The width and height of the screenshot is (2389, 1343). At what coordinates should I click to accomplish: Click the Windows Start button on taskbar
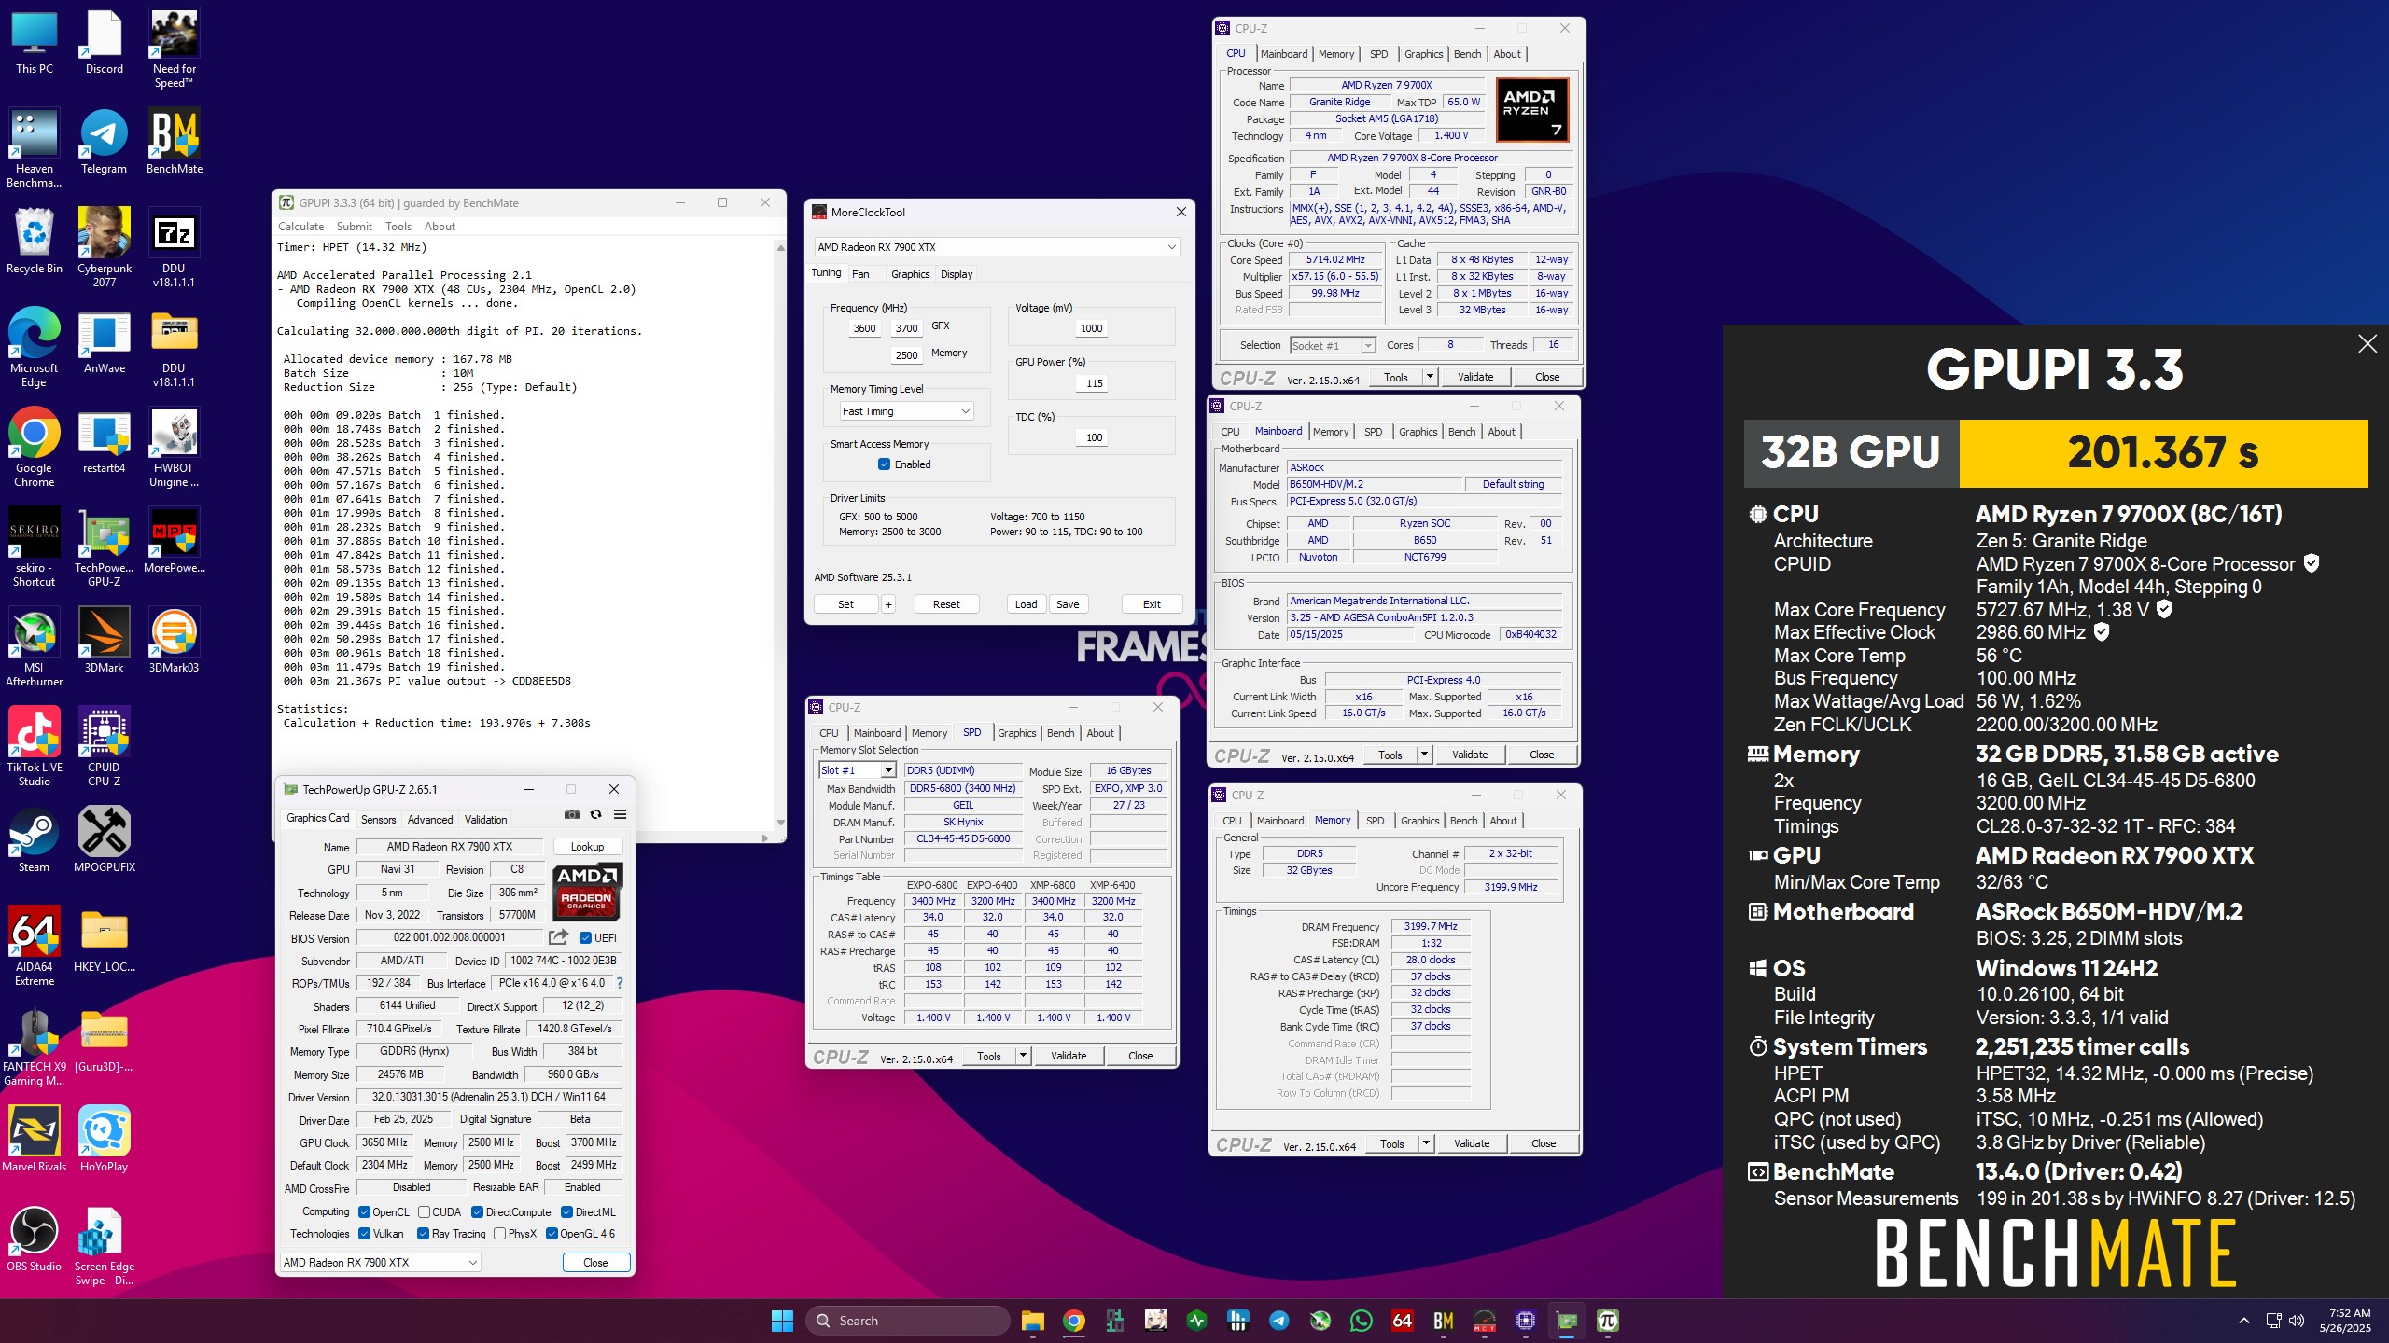coord(782,1321)
